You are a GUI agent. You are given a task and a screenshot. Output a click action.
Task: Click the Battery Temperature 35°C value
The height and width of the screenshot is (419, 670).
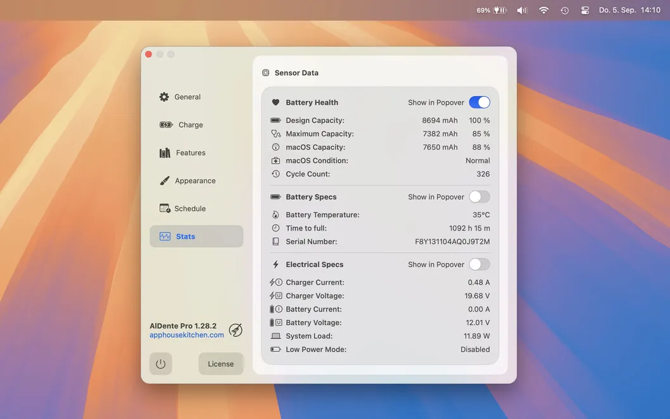pos(481,215)
